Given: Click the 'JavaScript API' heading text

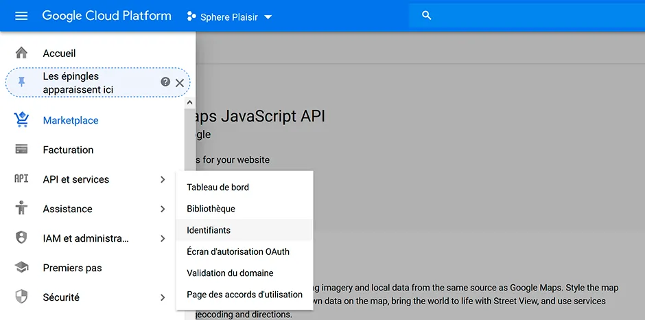Looking at the screenshot, I should click(x=273, y=117).
